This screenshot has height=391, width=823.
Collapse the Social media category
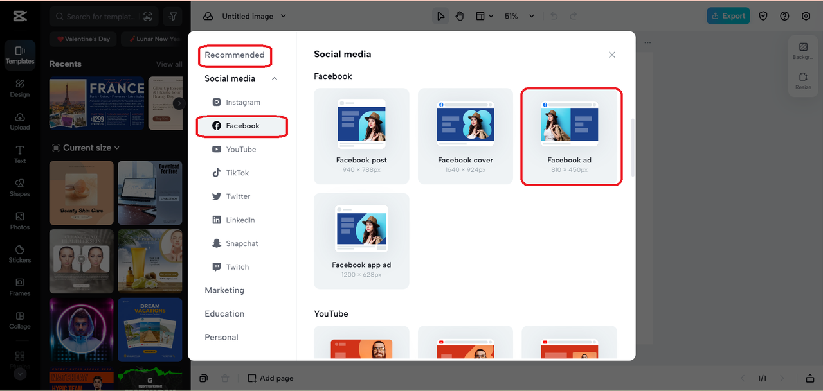point(275,78)
